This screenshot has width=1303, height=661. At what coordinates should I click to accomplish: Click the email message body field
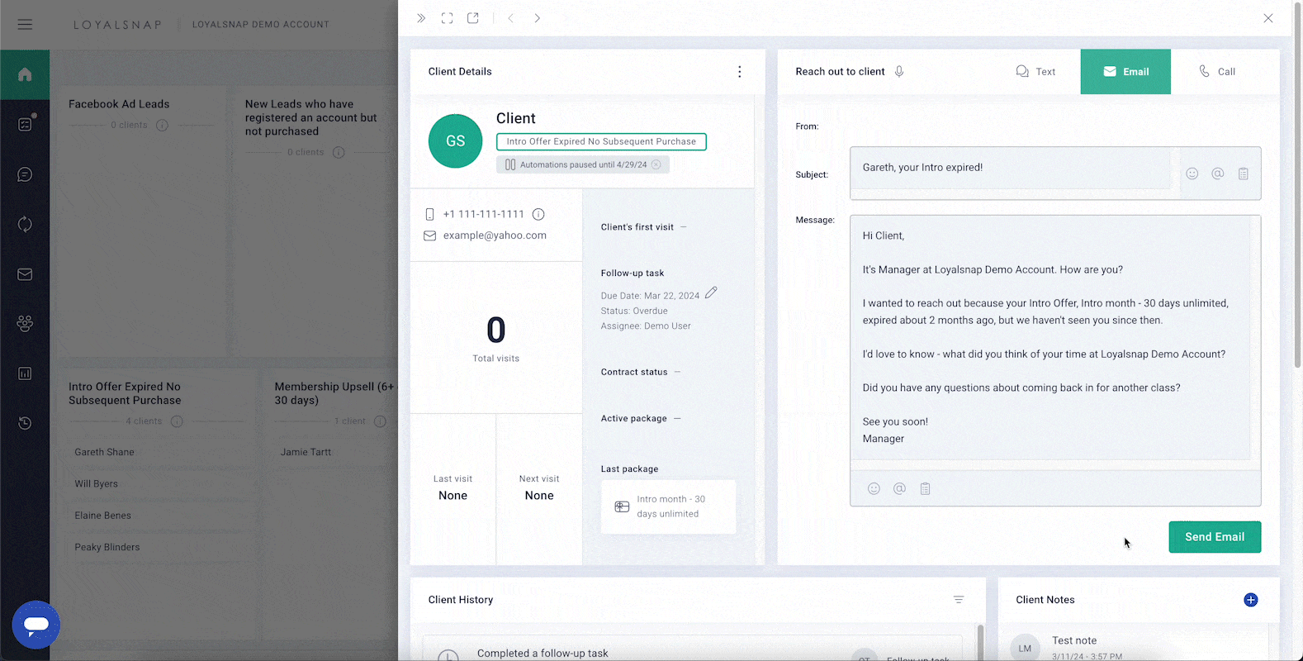(1049, 337)
